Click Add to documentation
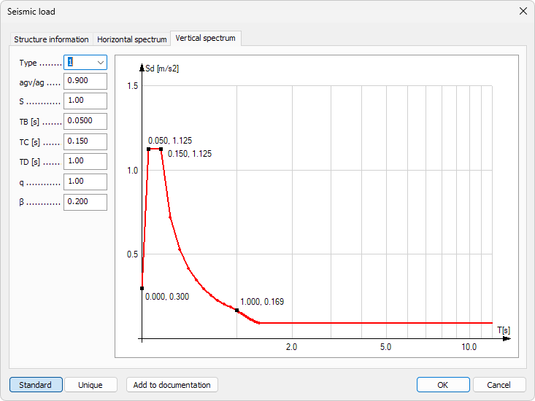The height and width of the screenshot is (401, 535). (x=172, y=385)
